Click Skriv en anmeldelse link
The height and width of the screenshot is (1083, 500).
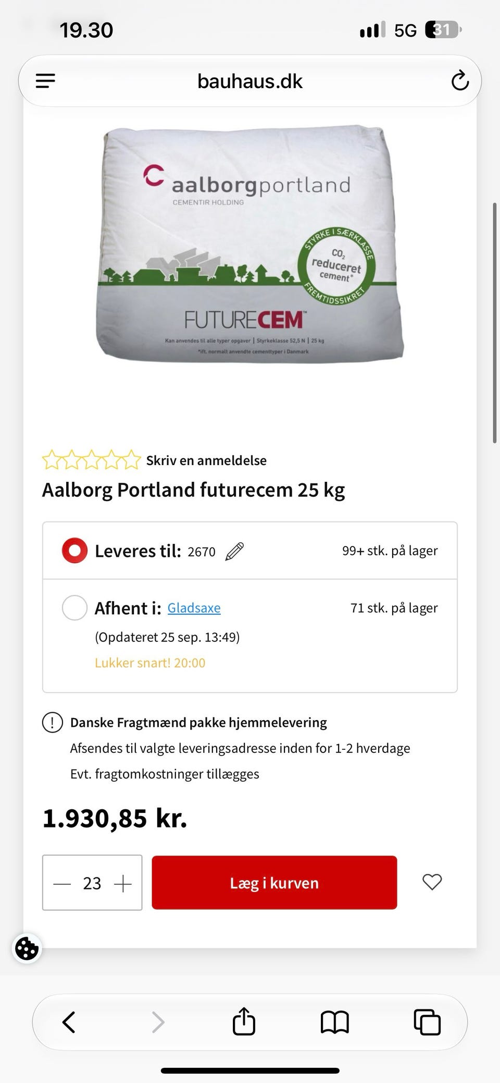coord(206,460)
